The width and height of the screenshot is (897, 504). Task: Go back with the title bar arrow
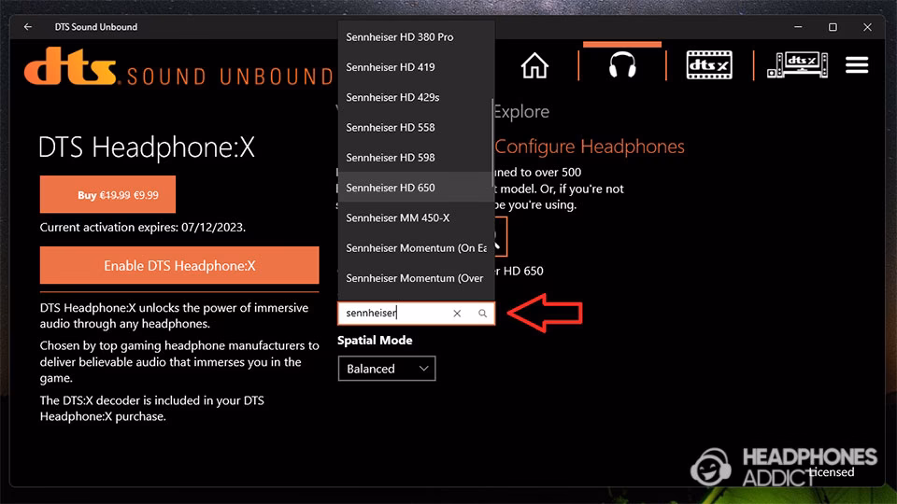tap(27, 27)
